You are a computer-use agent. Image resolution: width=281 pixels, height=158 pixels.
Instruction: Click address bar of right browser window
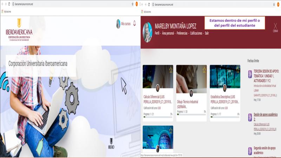tap(213, 5)
